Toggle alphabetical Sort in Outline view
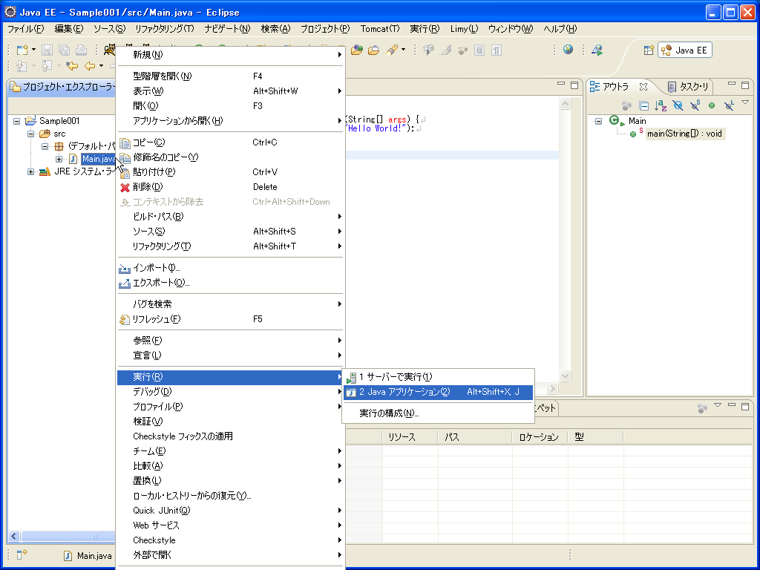The height and width of the screenshot is (570, 760). pos(661,105)
